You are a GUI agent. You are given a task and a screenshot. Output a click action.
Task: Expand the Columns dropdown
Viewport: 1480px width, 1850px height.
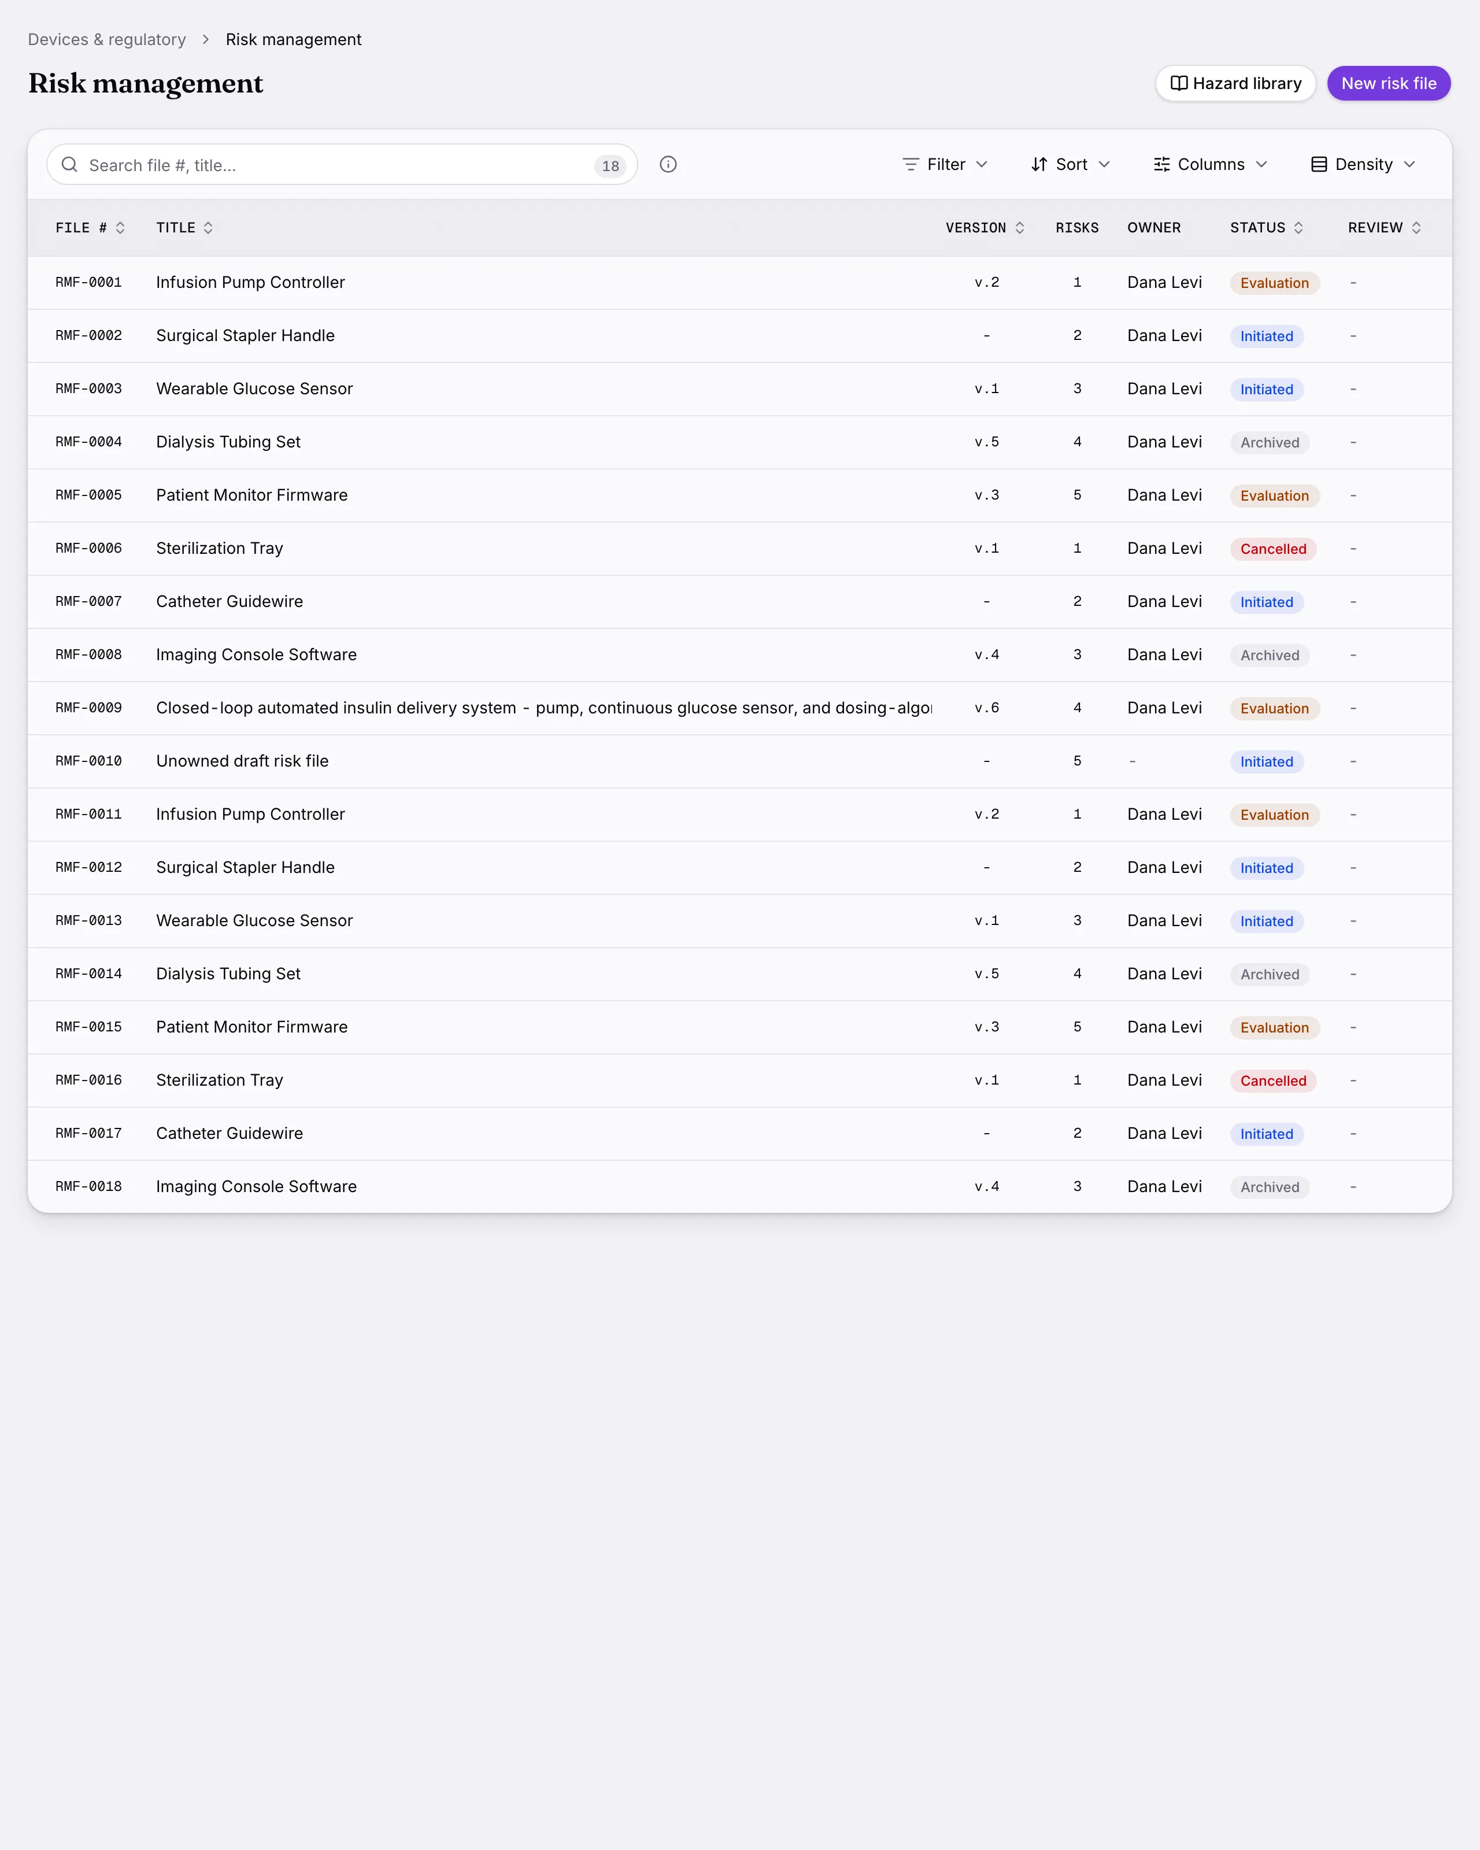tap(1211, 164)
